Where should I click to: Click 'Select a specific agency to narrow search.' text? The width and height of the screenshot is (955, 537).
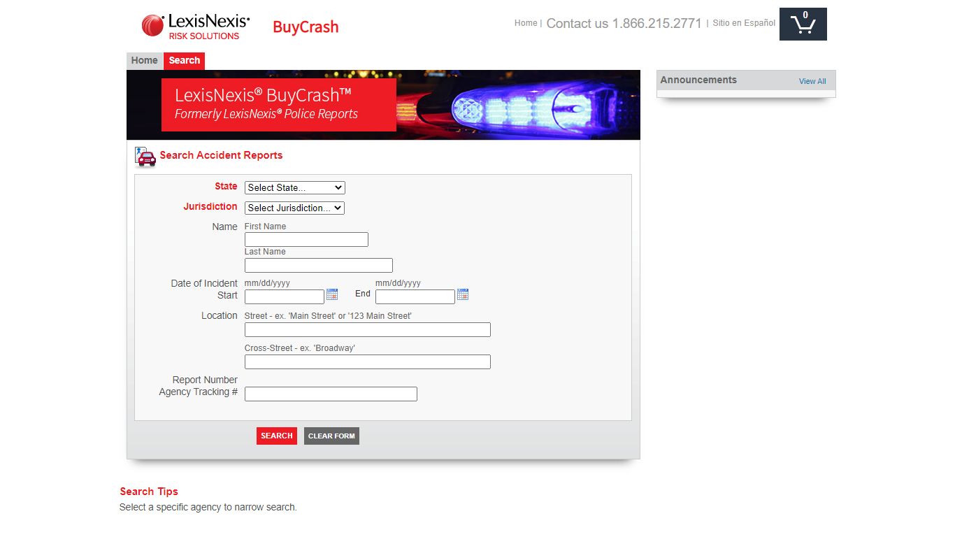tap(208, 507)
